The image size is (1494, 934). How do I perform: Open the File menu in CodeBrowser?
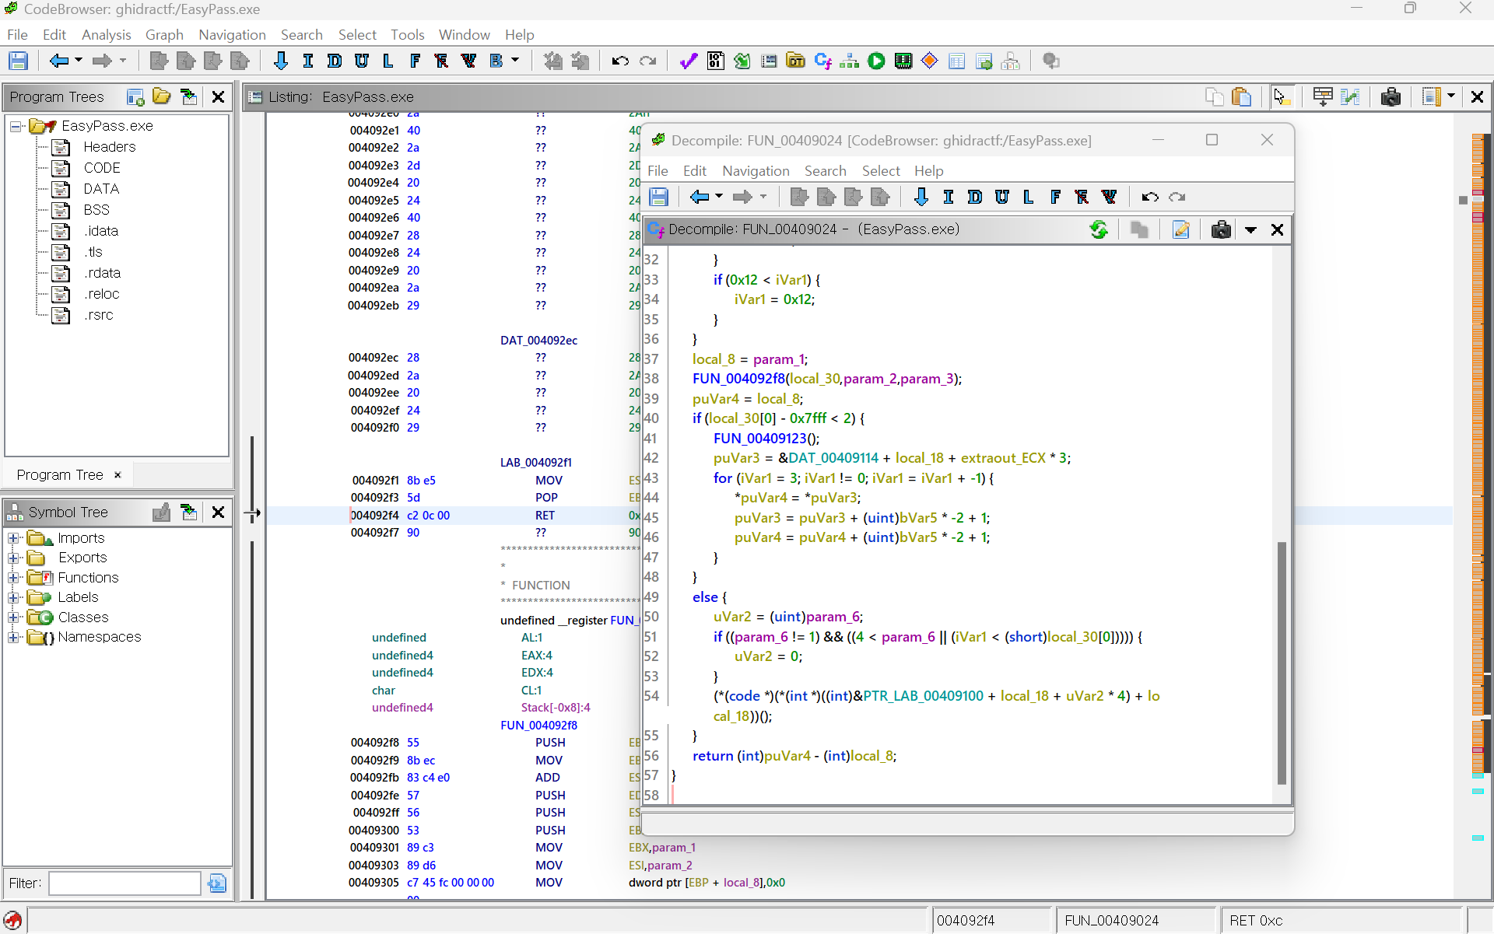(x=17, y=35)
